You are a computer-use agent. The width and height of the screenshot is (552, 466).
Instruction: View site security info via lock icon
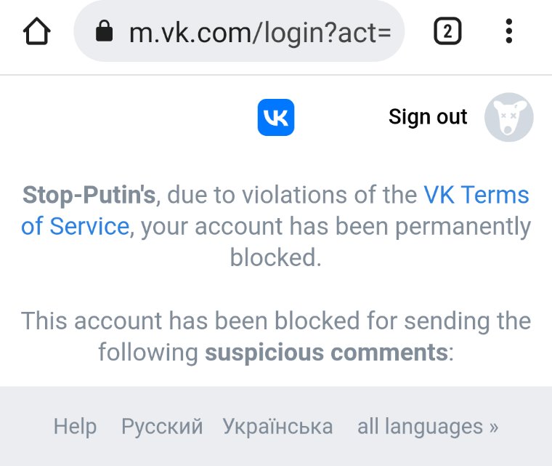104,31
